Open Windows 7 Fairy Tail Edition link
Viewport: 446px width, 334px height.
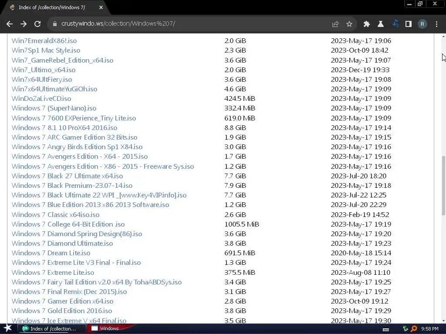click(97, 282)
